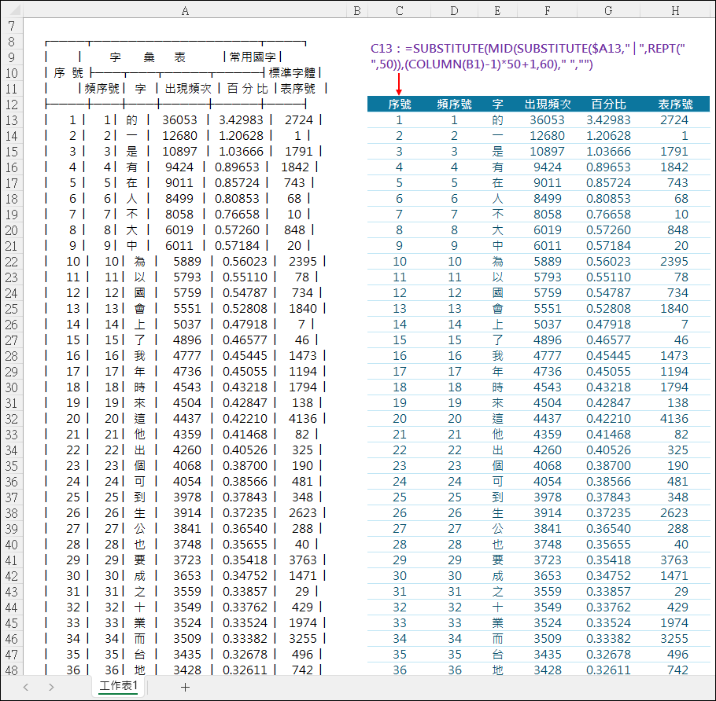Select row 48 header
716x701 pixels.
(x=12, y=670)
